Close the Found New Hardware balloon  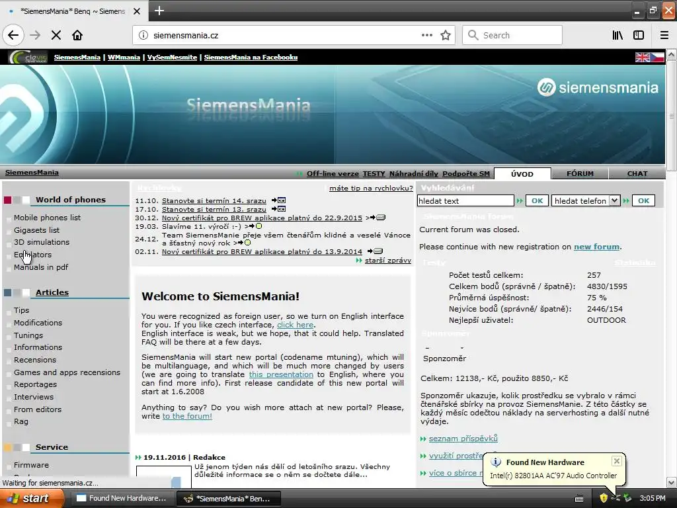pos(617,461)
